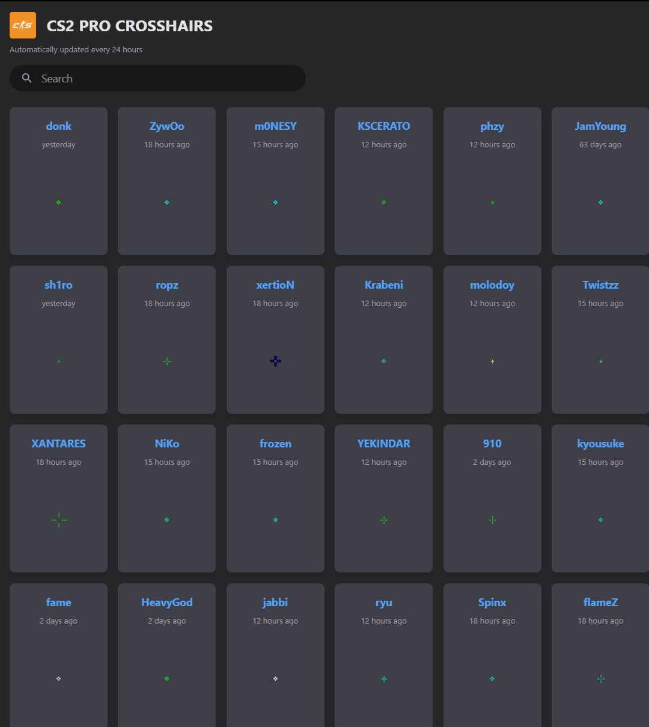Select ZywOo player name
649x727 pixels.
click(x=167, y=126)
